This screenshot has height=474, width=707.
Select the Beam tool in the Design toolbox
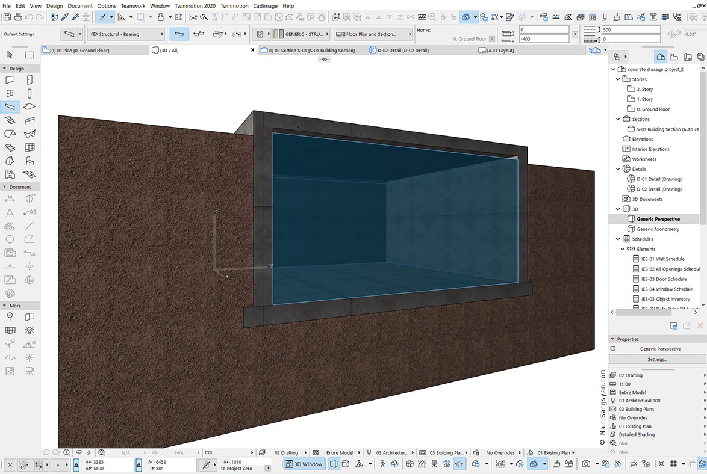(x=10, y=107)
